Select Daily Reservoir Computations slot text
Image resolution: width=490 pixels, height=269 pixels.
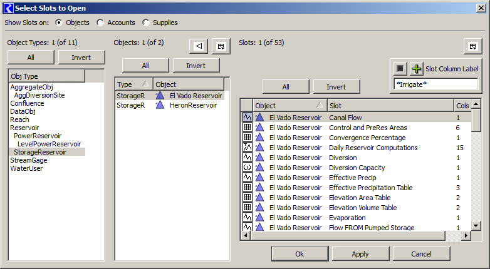tap(373, 148)
